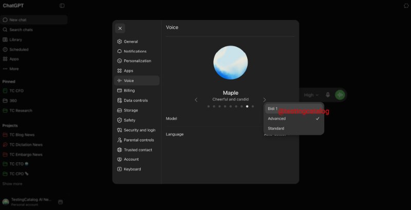411x210 pixels.
Task: Click the Notifications bell icon
Action: point(120,51)
